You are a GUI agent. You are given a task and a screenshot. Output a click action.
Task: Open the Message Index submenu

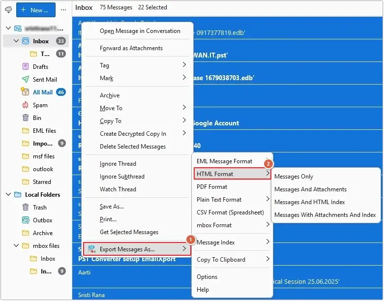click(232, 242)
